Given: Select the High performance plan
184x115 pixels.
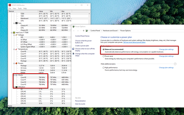Looking at the screenshot, I should point(103,68).
